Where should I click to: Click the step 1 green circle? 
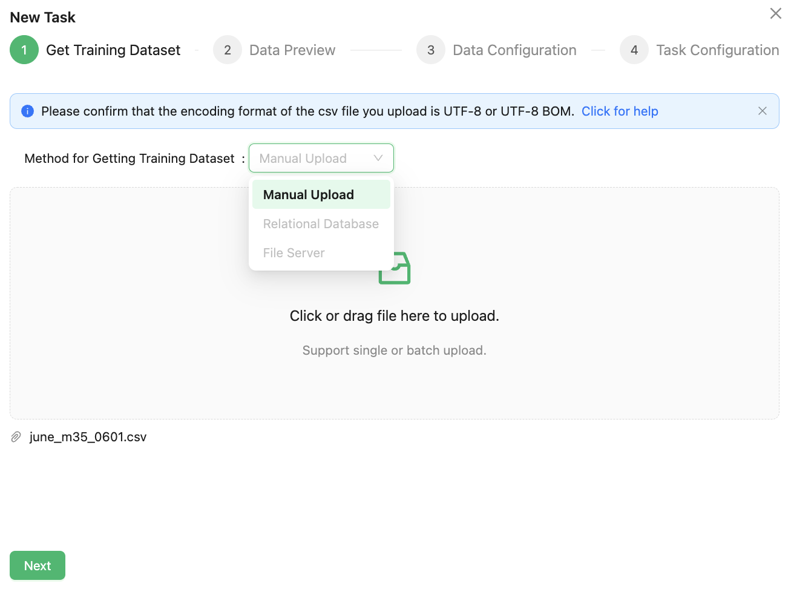tap(24, 50)
